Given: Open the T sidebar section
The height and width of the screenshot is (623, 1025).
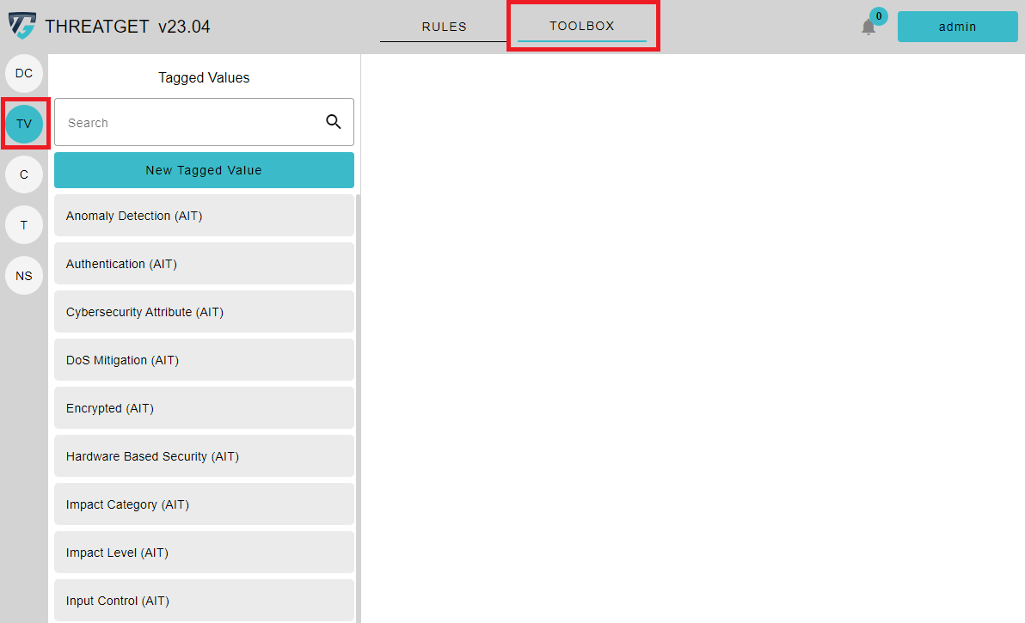Looking at the screenshot, I should click(x=24, y=224).
